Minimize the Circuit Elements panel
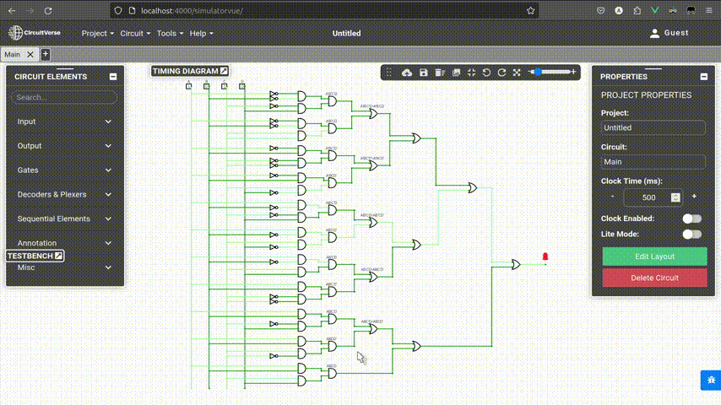This screenshot has width=721, height=405. click(x=113, y=77)
